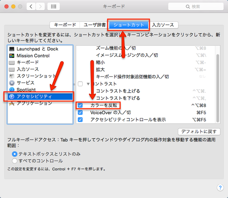Click the ^⌥⌘8 key combination

(x=199, y=105)
